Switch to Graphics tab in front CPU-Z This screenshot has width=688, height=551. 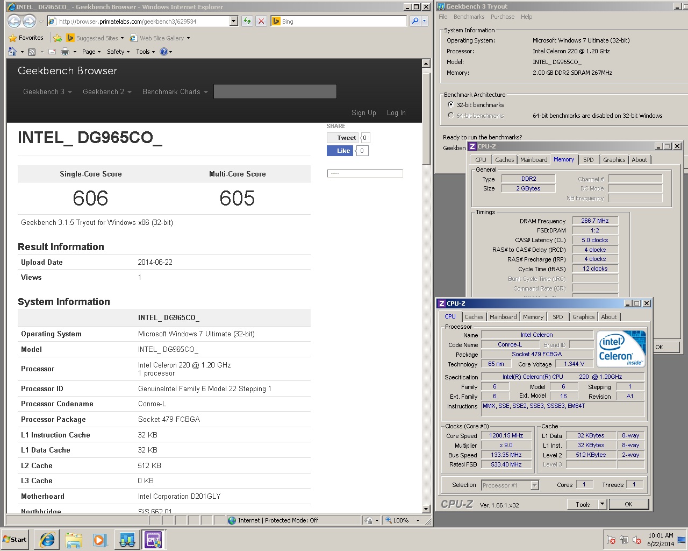[x=584, y=317]
